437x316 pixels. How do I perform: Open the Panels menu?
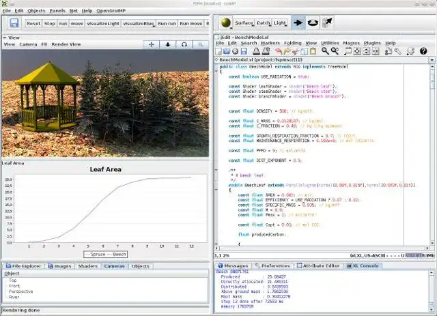pos(57,11)
